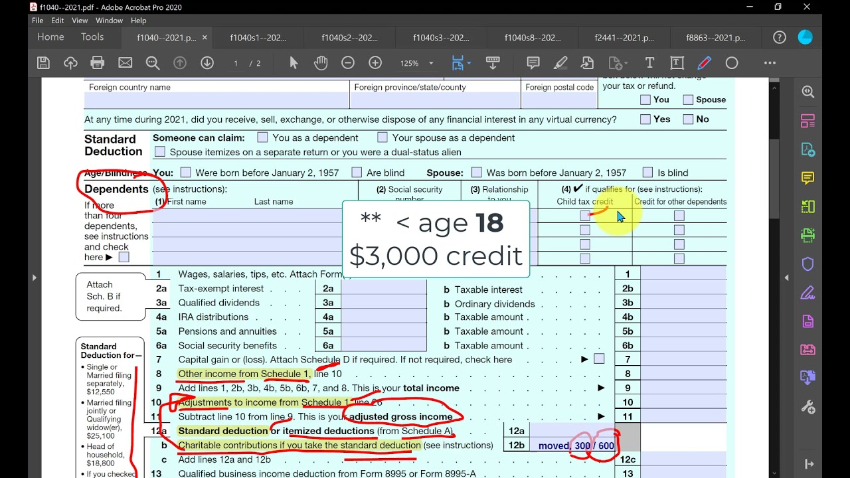Click the Foreign country name field
Screen dimensions: 850x478
click(216, 101)
